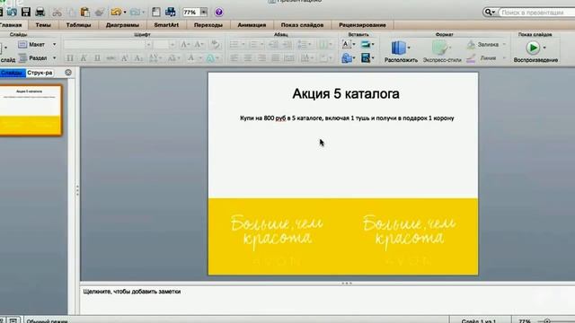
Task: Open the Help purple question mark
Action: coord(219,13)
